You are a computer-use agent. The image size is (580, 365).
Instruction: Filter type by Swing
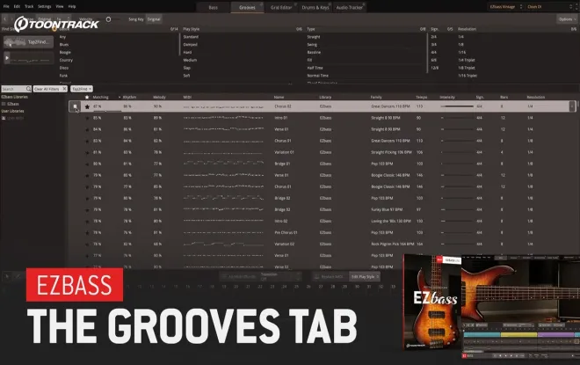pyautogui.click(x=312, y=45)
